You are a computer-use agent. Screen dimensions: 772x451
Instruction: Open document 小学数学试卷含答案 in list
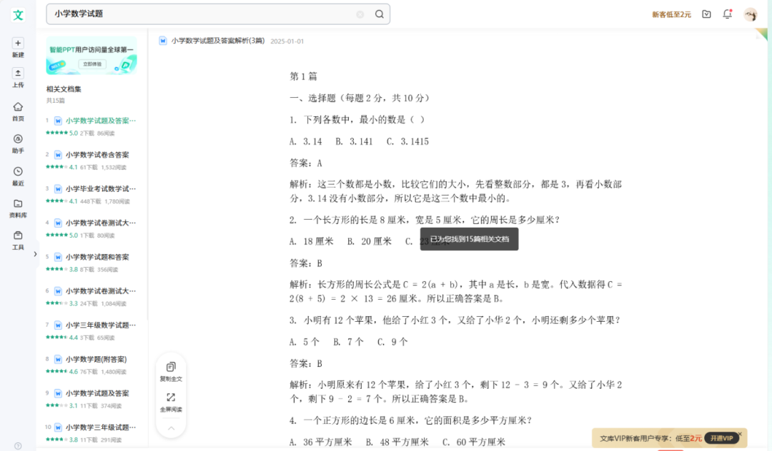tap(97, 155)
